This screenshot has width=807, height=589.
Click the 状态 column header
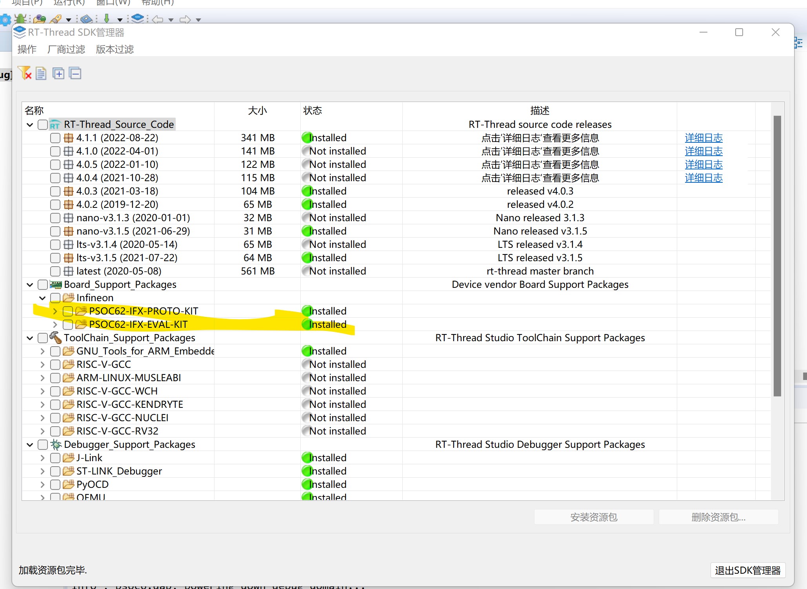[x=351, y=110]
